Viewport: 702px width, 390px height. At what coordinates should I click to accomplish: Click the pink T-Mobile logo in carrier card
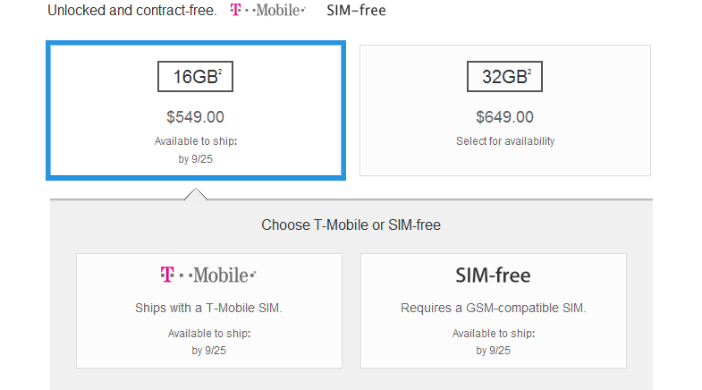(208, 275)
